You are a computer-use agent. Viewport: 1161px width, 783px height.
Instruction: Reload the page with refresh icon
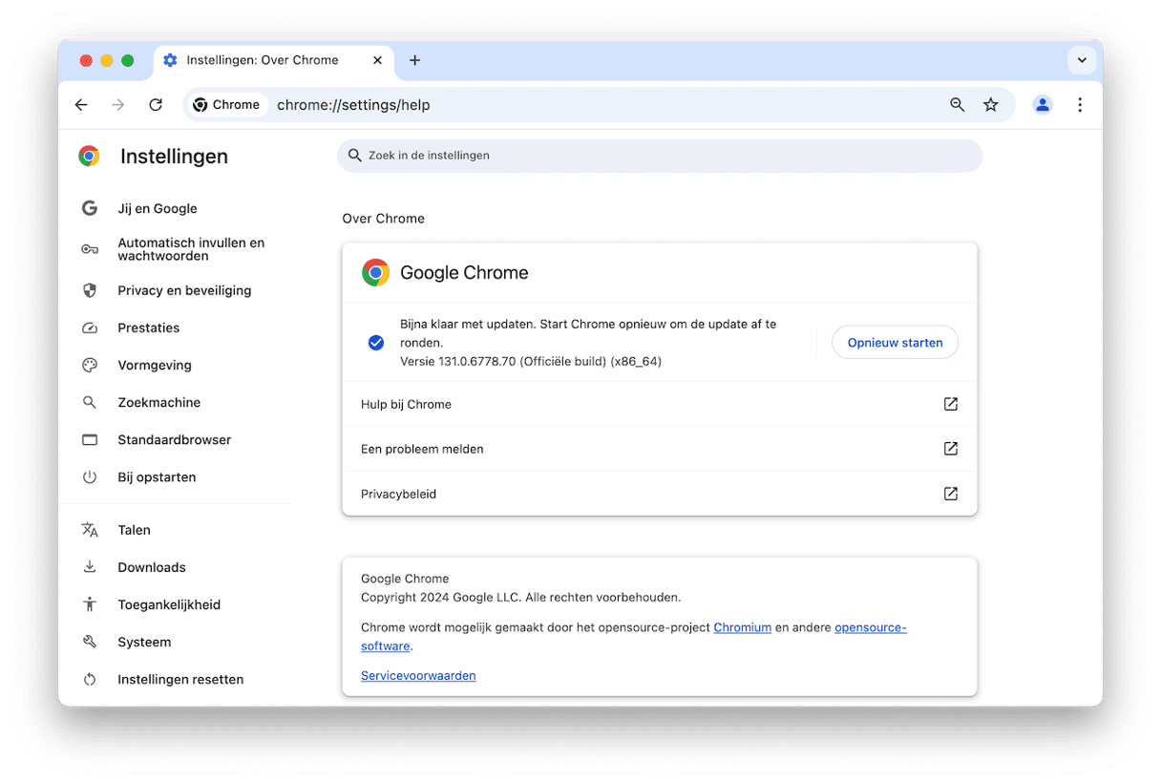[156, 105]
